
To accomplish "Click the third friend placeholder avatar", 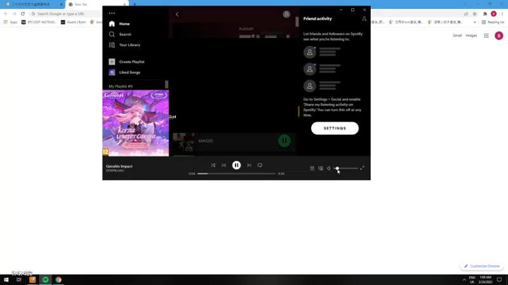I will [310, 86].
